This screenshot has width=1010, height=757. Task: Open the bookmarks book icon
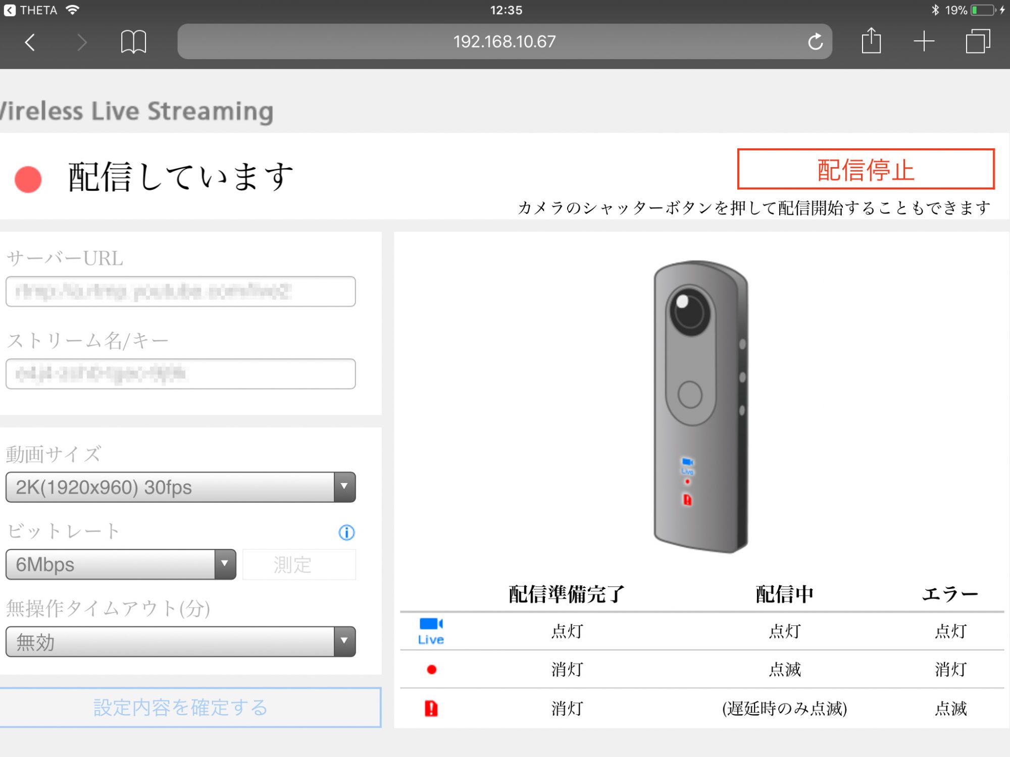133,42
